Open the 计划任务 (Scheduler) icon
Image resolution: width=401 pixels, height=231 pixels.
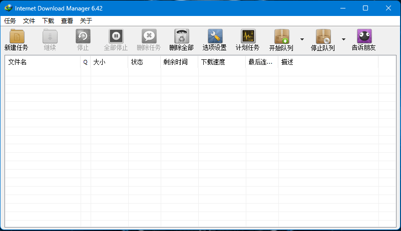tap(248, 36)
